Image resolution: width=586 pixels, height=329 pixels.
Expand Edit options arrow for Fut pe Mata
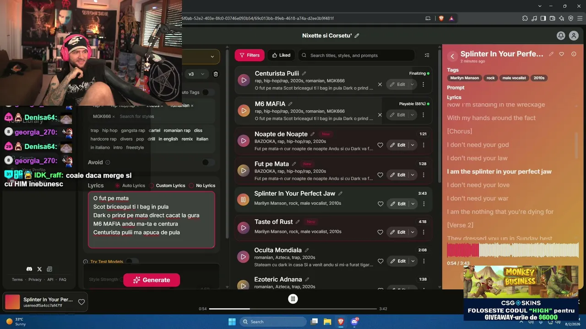[412, 175]
